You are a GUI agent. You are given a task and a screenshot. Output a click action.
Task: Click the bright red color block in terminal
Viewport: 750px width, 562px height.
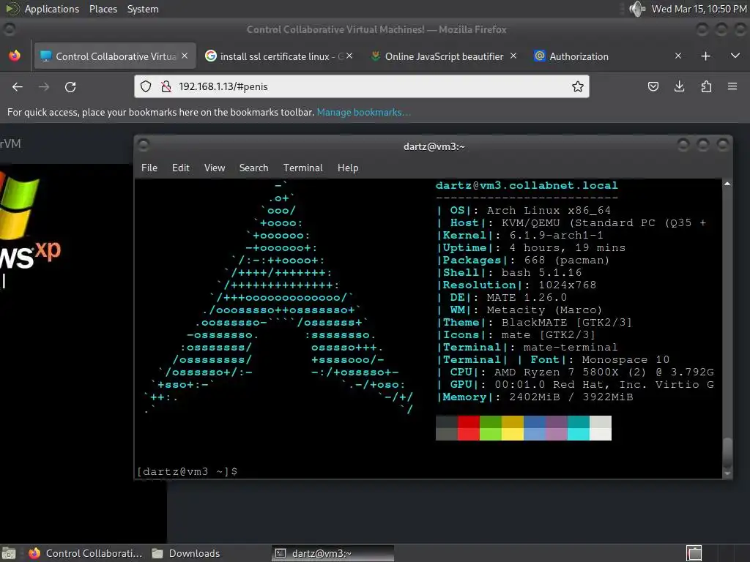(468, 434)
